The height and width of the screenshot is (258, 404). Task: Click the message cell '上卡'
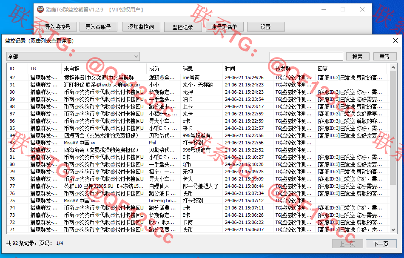pos(188,106)
